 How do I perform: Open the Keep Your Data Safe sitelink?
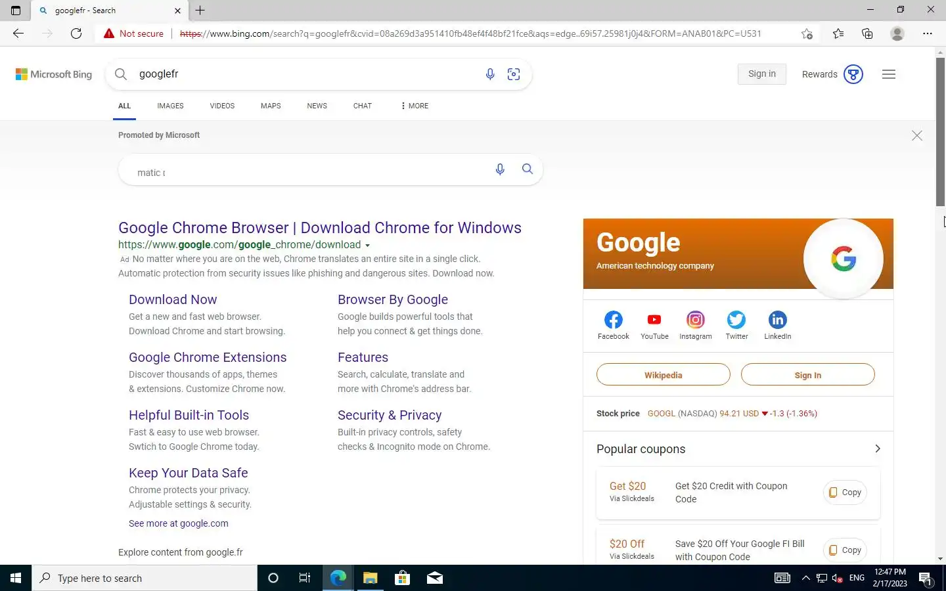[x=189, y=473]
